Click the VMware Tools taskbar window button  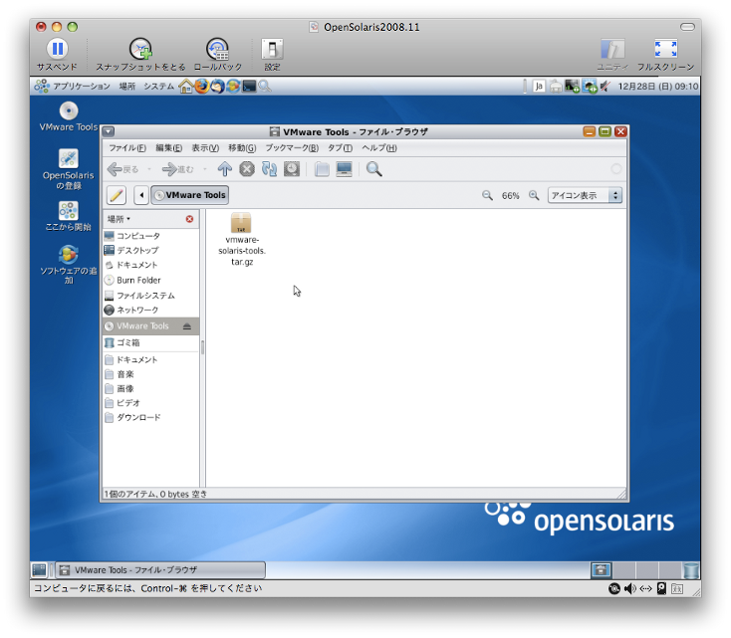coord(160,569)
